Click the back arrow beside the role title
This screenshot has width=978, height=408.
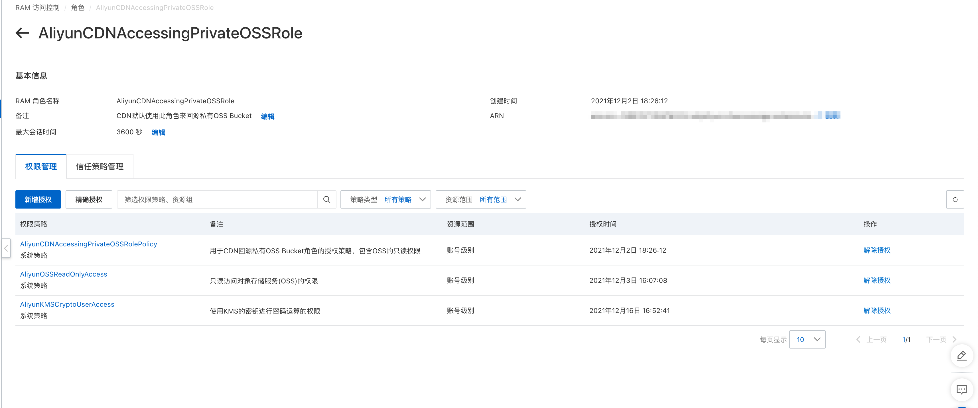(23, 33)
